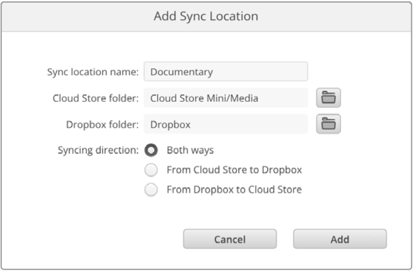Screen dimensions: 413x271
Task: Click the Dropbox folder path field
Action: [226, 124]
